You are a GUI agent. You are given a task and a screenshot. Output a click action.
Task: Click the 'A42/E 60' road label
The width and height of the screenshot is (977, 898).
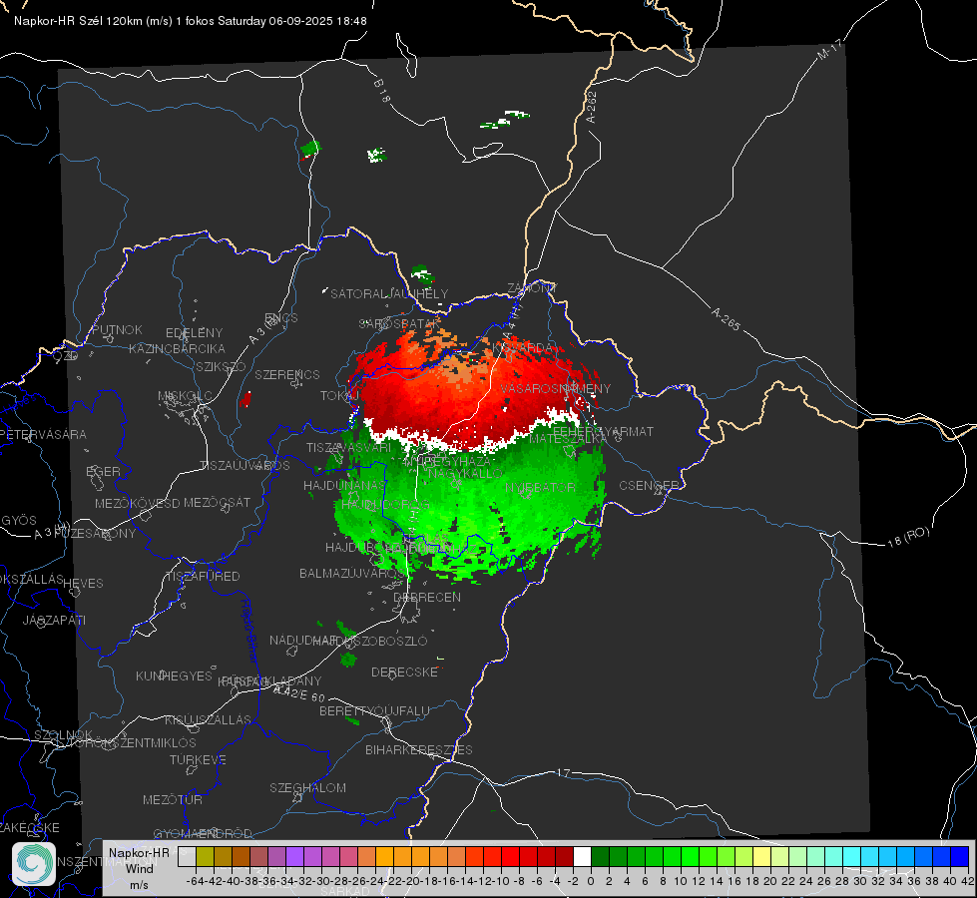[x=299, y=693]
